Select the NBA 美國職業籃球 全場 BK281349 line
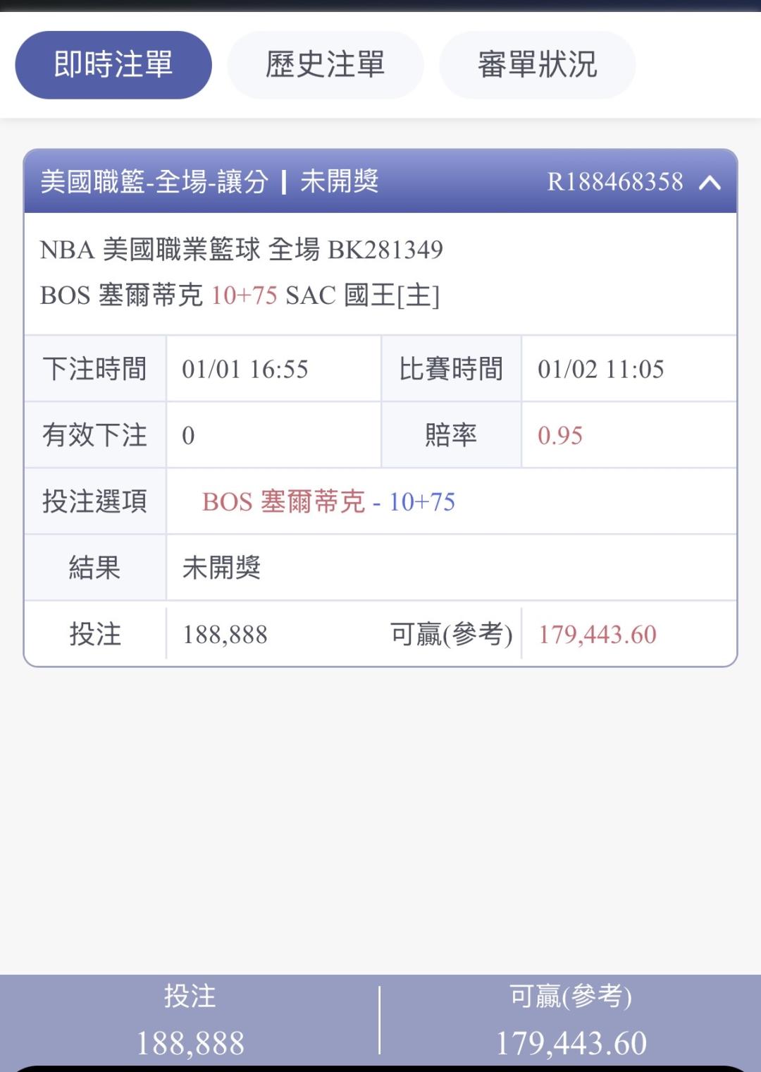 241,250
